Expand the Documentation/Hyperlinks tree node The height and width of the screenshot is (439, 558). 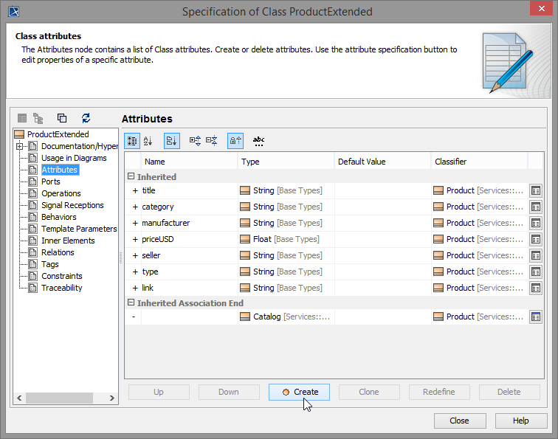pyautogui.click(x=20, y=146)
